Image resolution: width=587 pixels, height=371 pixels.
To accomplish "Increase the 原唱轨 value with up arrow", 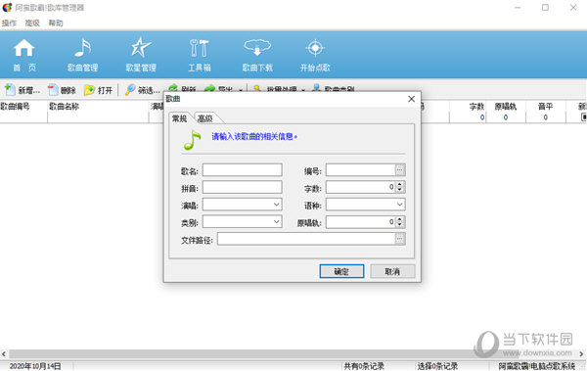I will pyautogui.click(x=400, y=219).
